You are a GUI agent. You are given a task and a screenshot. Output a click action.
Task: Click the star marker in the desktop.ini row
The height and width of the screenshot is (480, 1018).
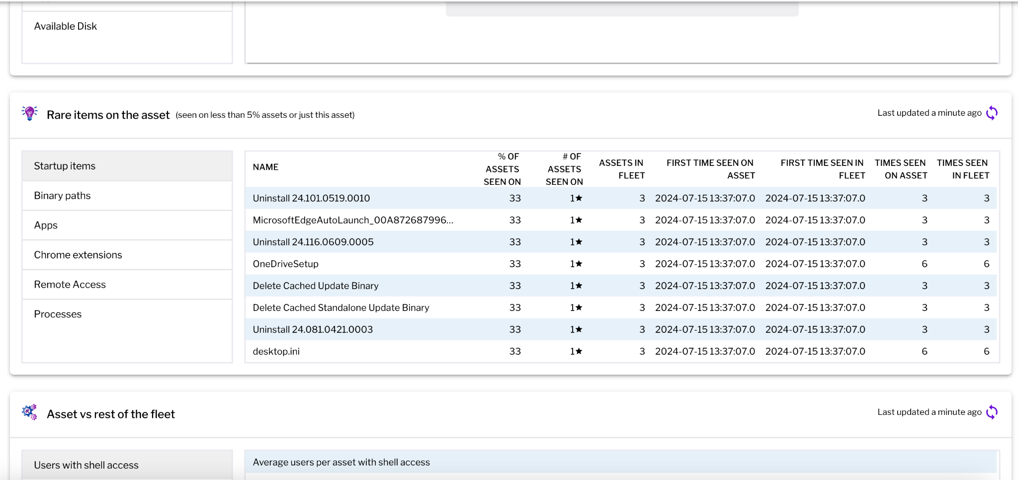pyautogui.click(x=579, y=351)
